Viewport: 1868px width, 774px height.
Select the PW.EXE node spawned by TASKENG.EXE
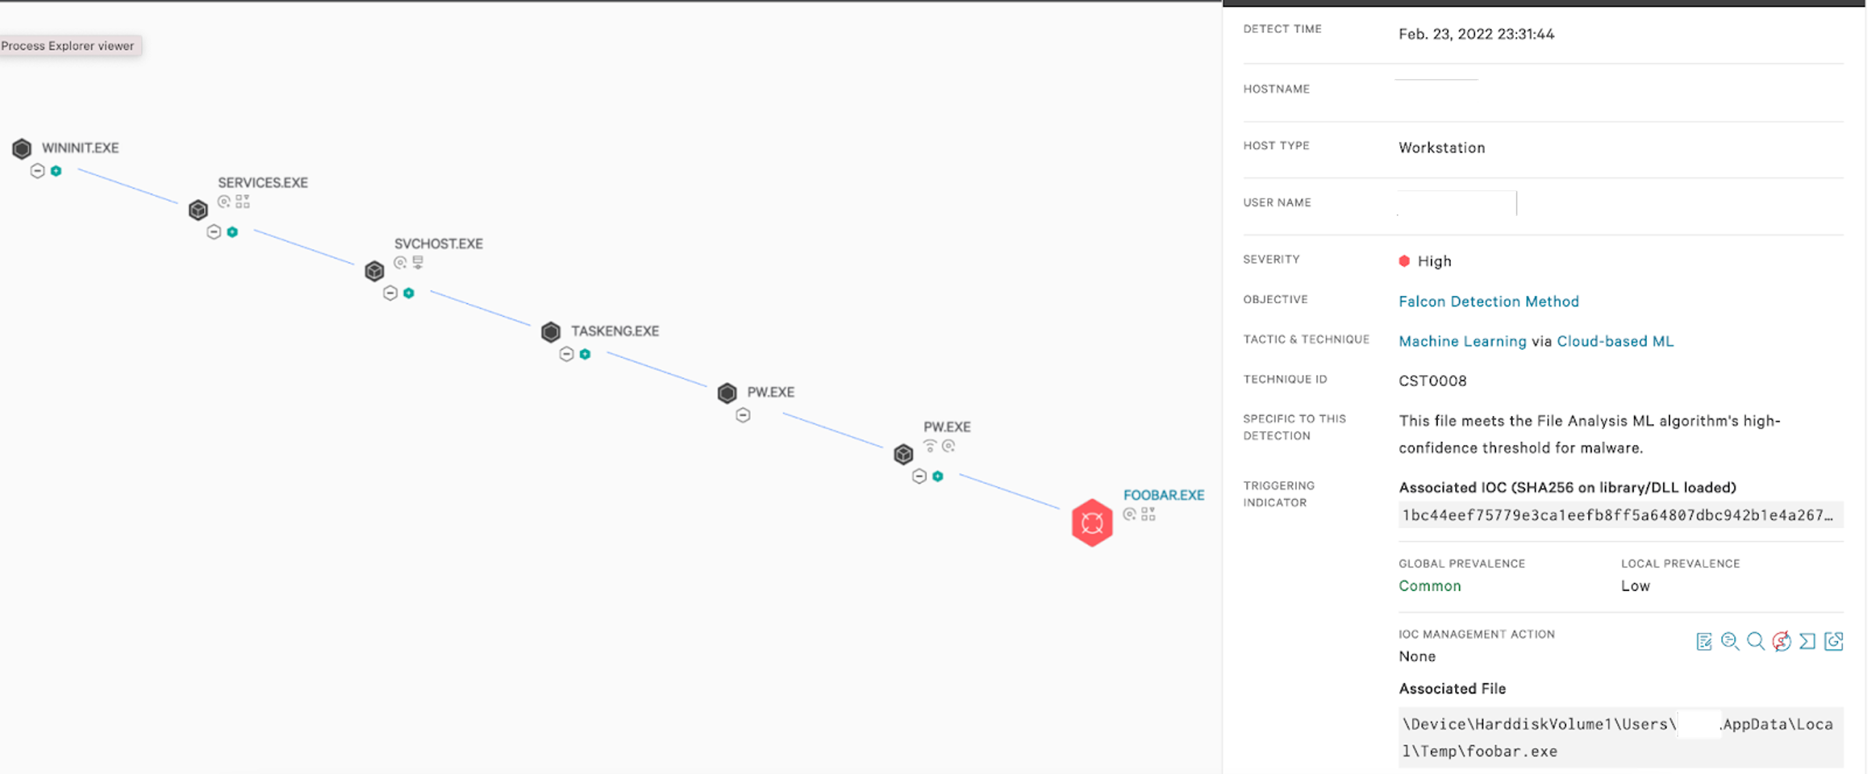pos(727,393)
